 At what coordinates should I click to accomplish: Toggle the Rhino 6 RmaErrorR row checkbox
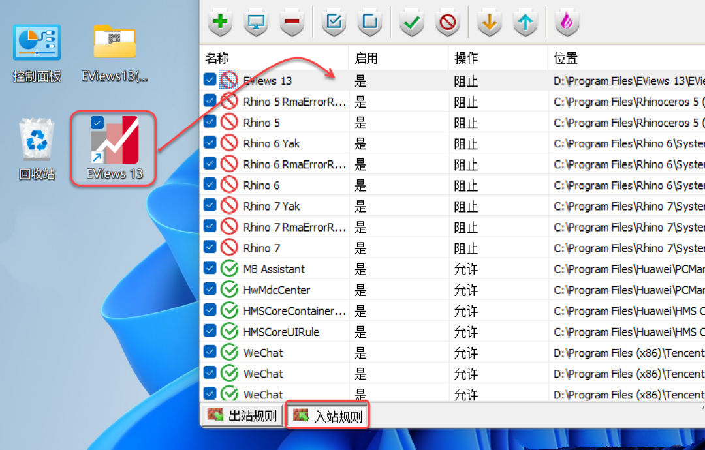tap(210, 163)
